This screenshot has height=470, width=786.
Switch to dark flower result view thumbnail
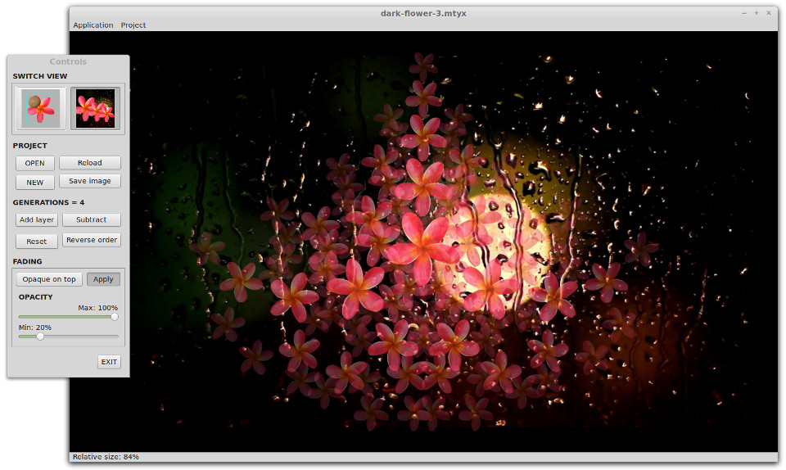pyautogui.click(x=95, y=108)
